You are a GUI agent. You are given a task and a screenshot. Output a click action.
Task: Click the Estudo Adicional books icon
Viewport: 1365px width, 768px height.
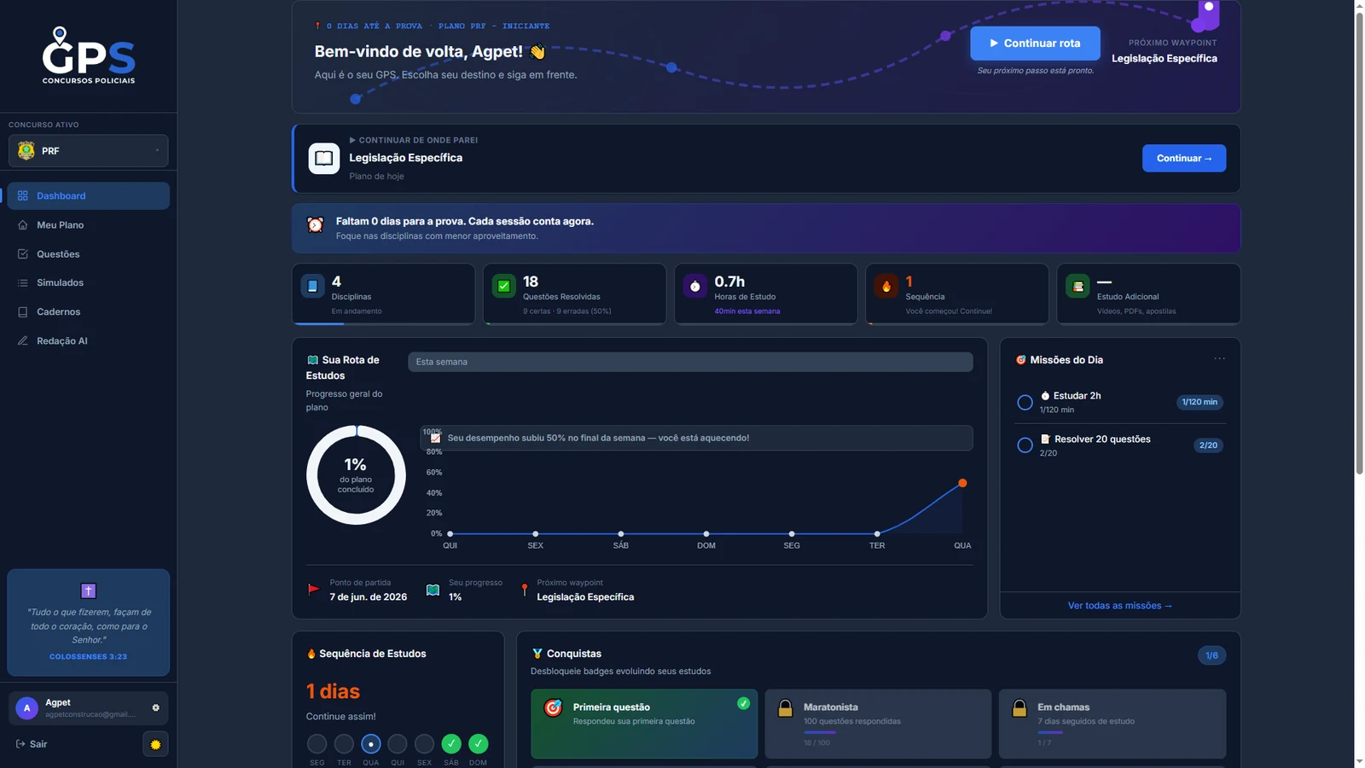click(x=1078, y=286)
